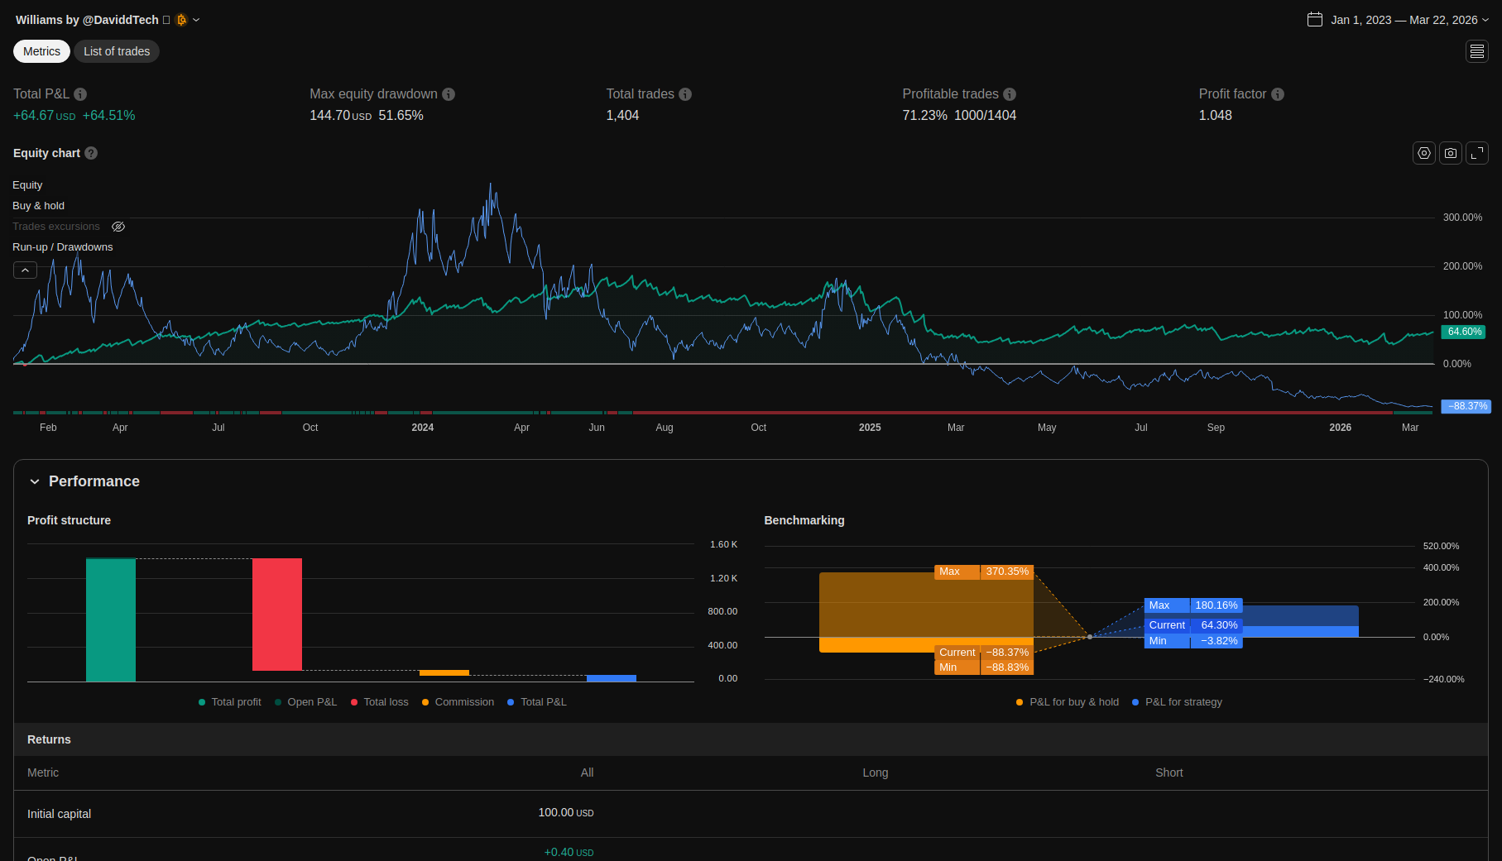1502x861 pixels.
Task: Click Total loss legend item
Action: 380,702
